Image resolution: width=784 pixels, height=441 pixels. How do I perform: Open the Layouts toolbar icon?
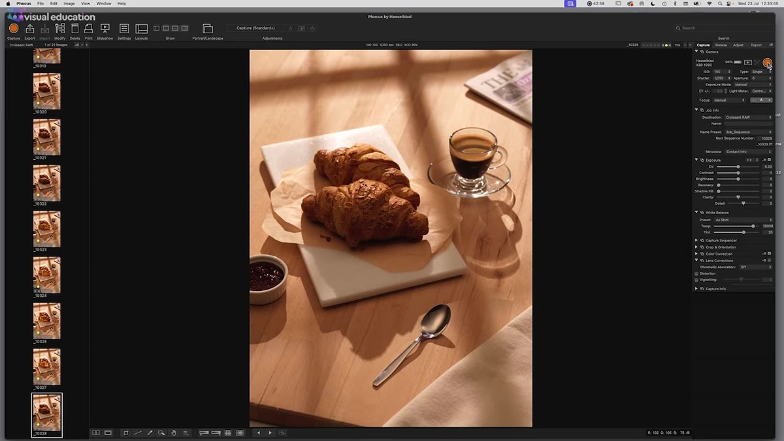pos(141,29)
